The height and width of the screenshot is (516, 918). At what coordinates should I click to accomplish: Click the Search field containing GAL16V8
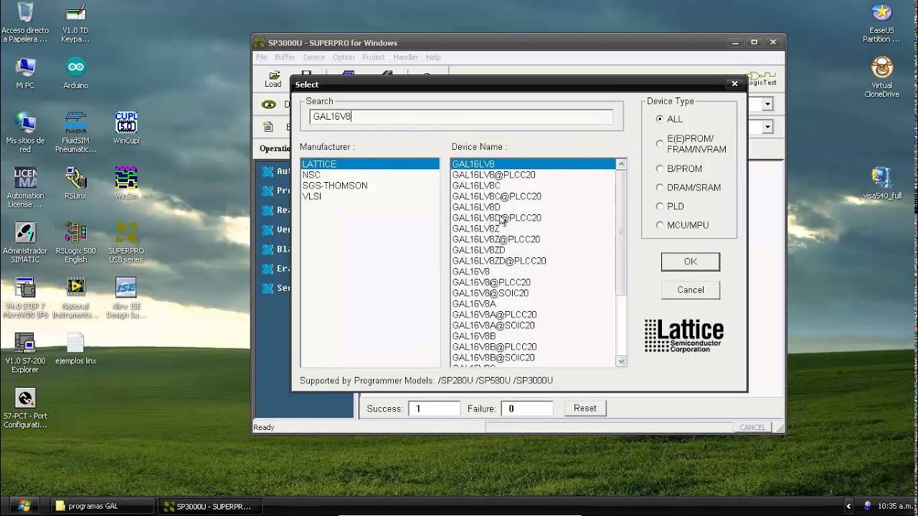[461, 117]
